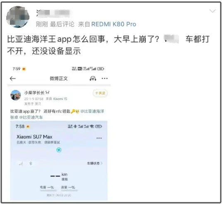Tap the teal refresh icon under car name

coord(59,150)
